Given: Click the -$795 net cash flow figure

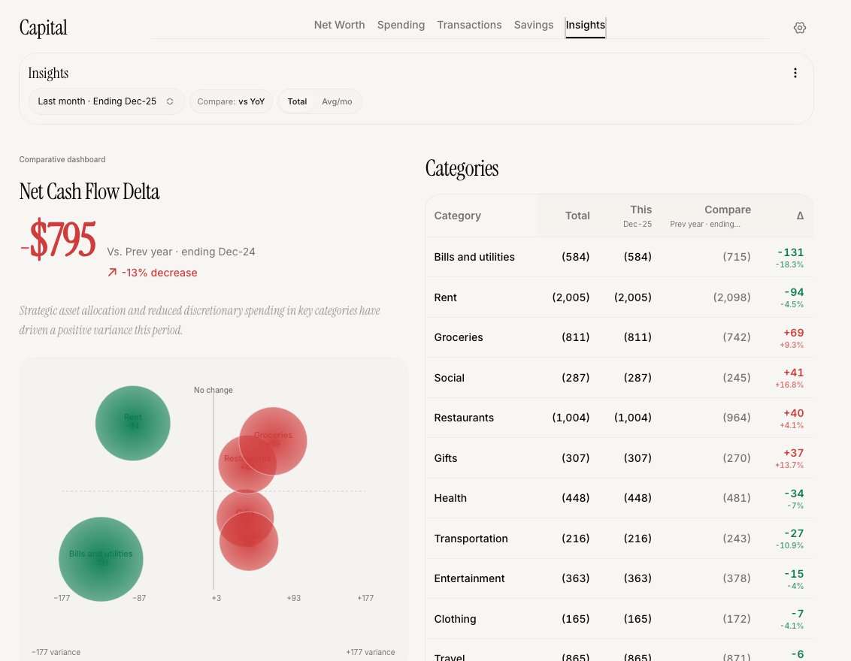Looking at the screenshot, I should (58, 239).
